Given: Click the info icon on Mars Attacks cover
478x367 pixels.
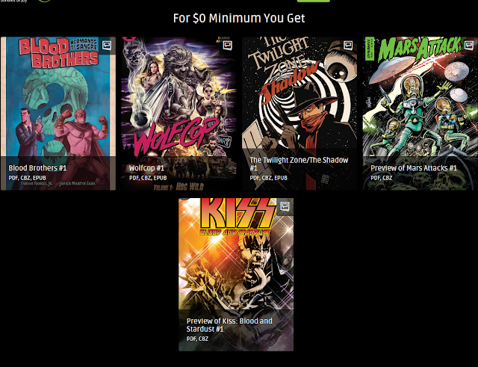Looking at the screenshot, I should pos(469,46).
